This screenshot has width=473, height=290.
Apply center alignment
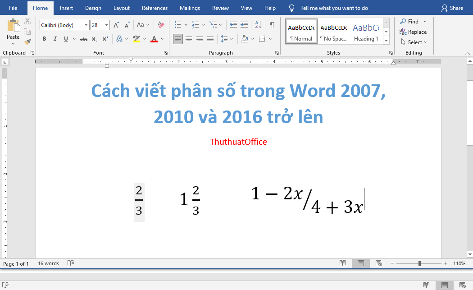coord(189,39)
